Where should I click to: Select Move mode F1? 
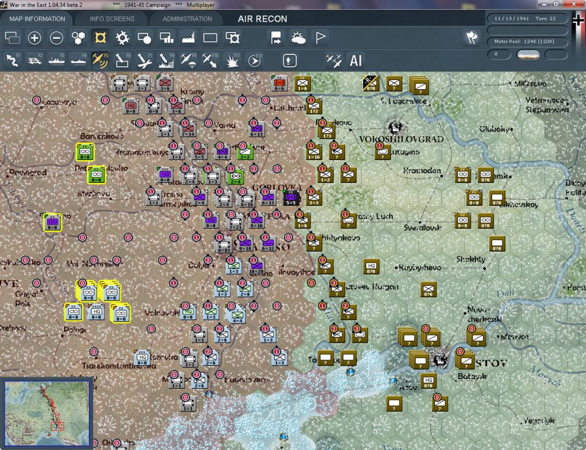point(13,61)
